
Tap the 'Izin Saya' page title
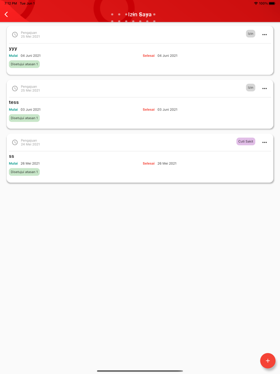(140, 14)
